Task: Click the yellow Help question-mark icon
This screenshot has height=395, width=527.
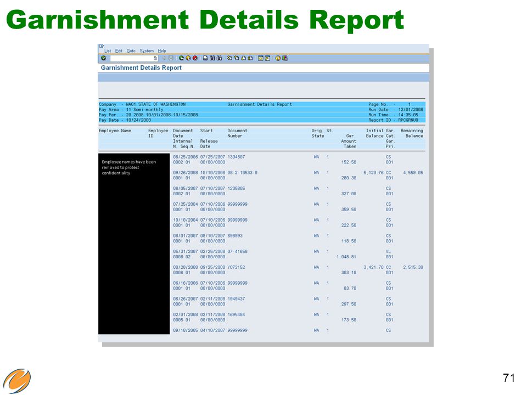Action: click(x=278, y=58)
